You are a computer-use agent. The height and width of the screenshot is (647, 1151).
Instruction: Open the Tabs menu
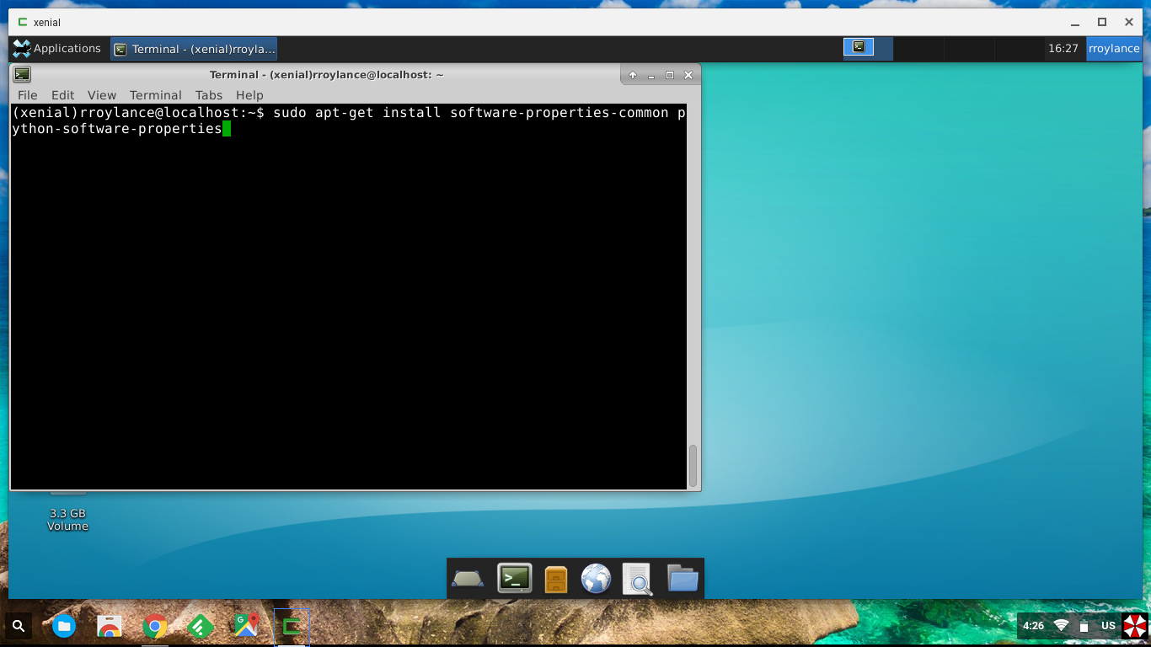(209, 95)
